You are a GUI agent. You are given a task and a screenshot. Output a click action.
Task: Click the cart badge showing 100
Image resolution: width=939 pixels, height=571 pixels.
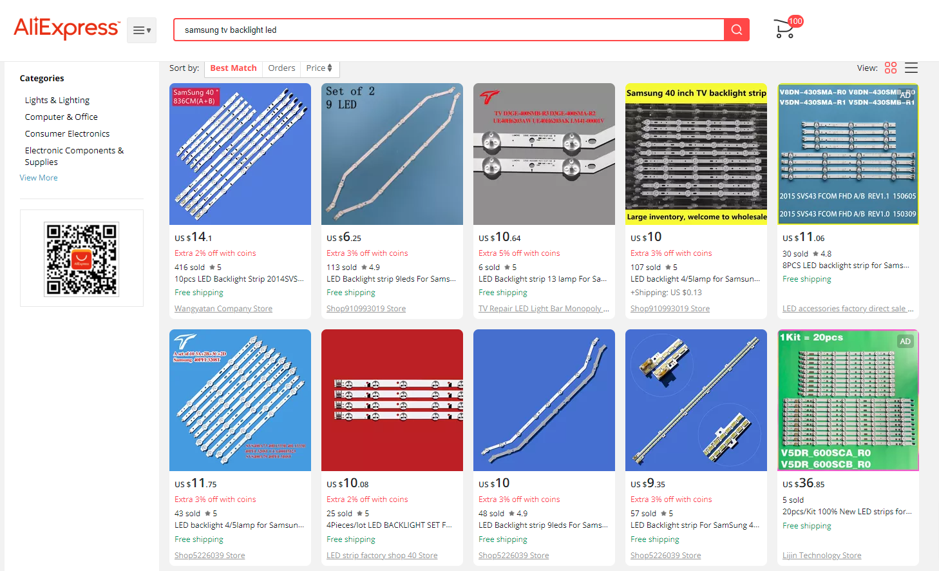coord(796,21)
